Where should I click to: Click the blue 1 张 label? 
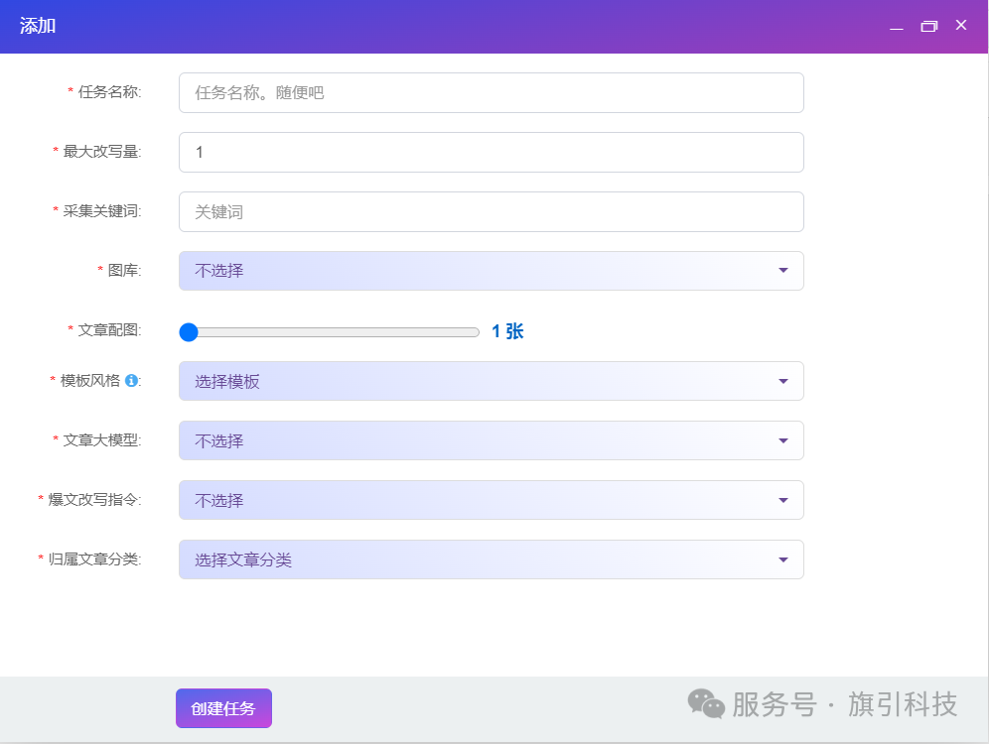pos(509,331)
